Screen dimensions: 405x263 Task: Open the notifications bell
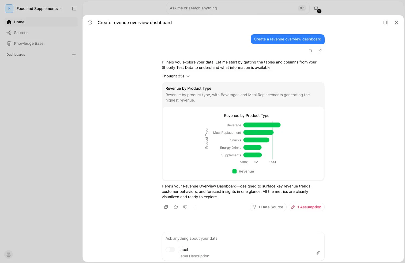pyautogui.click(x=316, y=8)
